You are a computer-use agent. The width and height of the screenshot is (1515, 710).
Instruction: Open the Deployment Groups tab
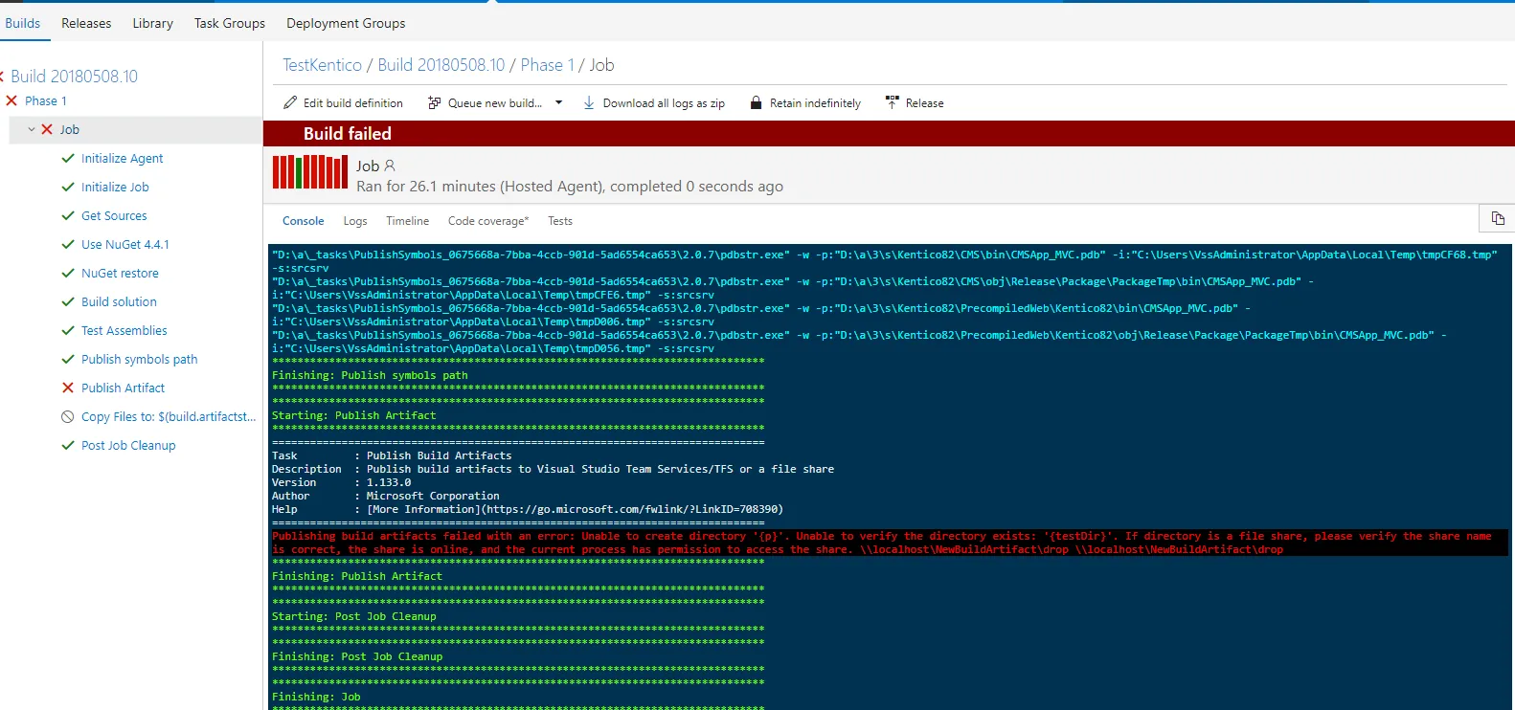tap(346, 23)
